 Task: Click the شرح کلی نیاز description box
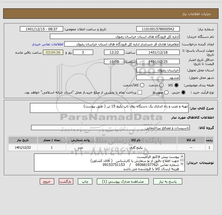pos(109,108)
